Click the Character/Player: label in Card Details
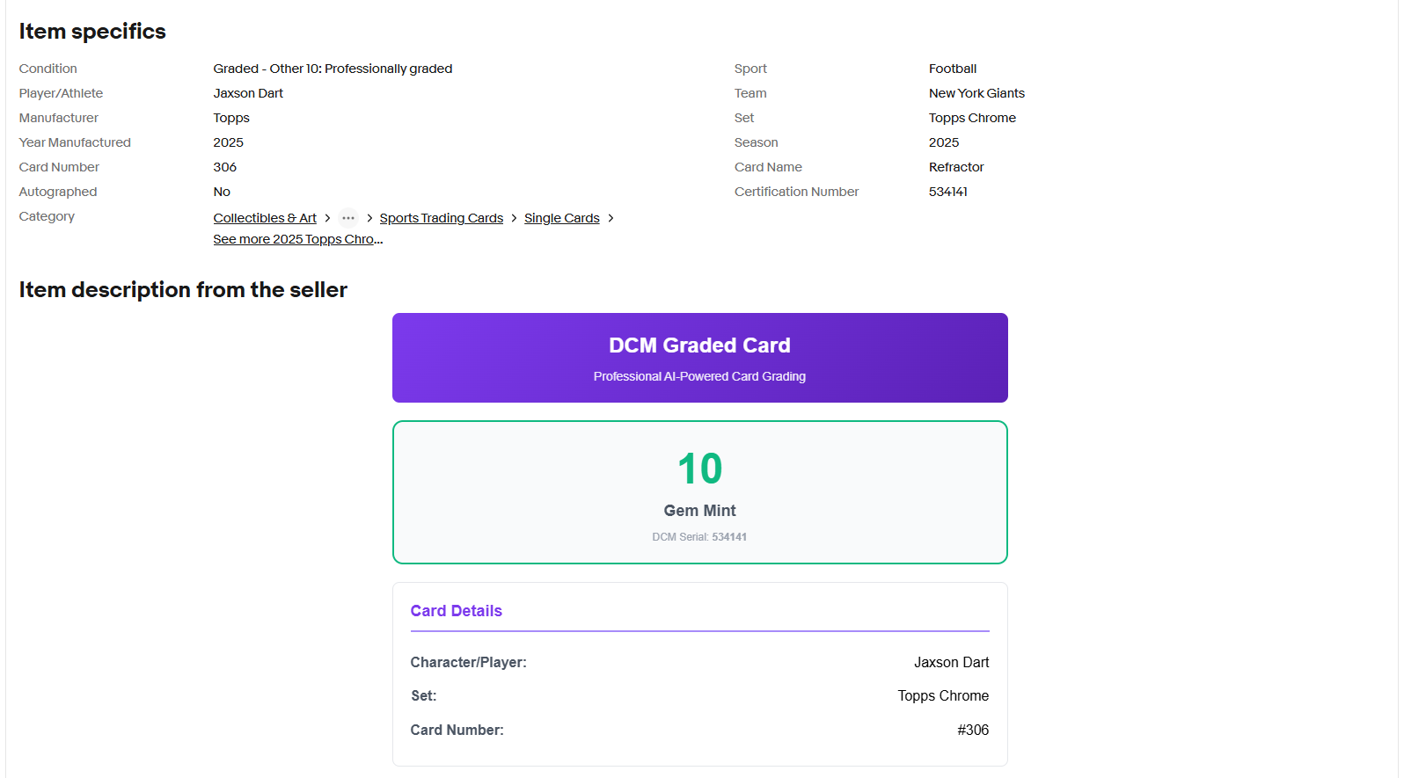The image size is (1404, 778). coord(468,663)
